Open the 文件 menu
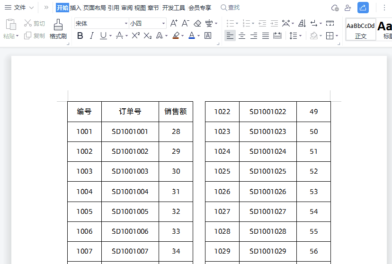392x264 pixels. 20,8
